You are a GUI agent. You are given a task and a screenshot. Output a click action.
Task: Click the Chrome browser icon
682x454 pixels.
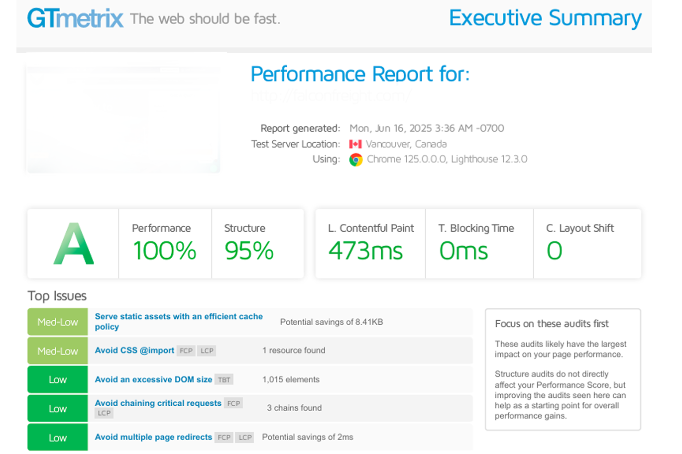[356, 160]
